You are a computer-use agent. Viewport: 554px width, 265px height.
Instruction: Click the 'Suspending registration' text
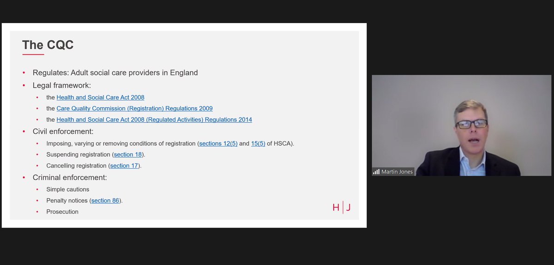pyautogui.click(x=79, y=154)
